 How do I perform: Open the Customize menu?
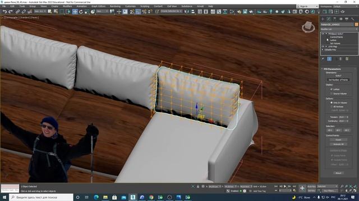(x=130, y=6)
